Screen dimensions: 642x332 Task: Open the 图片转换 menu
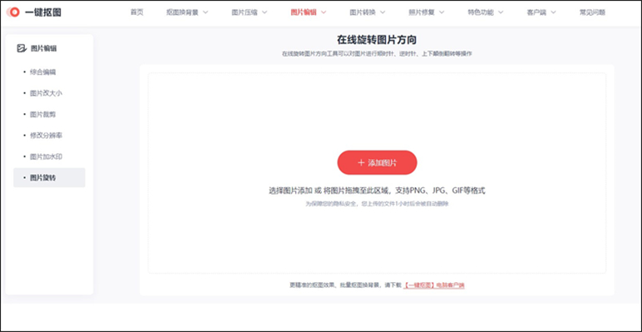click(x=363, y=12)
